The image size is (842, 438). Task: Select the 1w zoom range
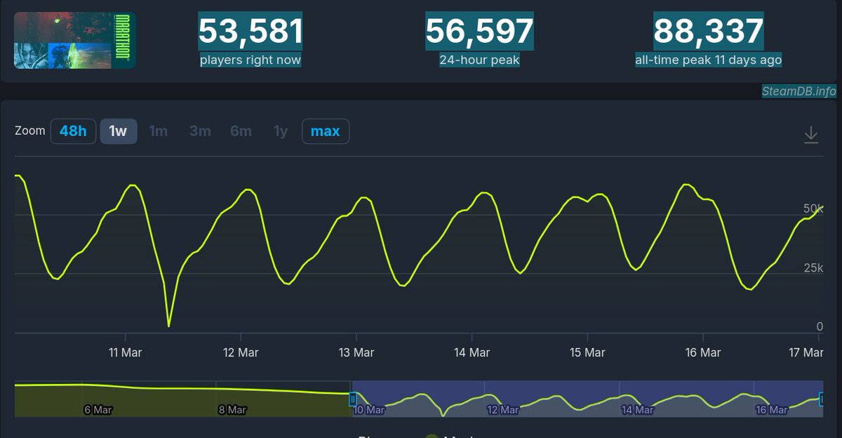[118, 131]
